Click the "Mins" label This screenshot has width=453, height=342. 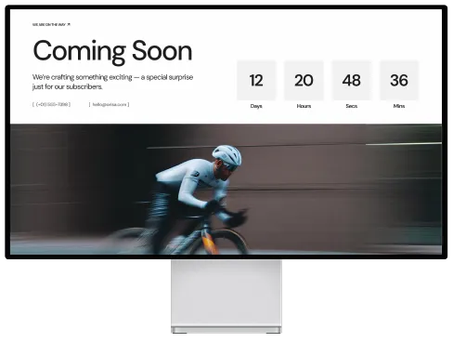399,106
